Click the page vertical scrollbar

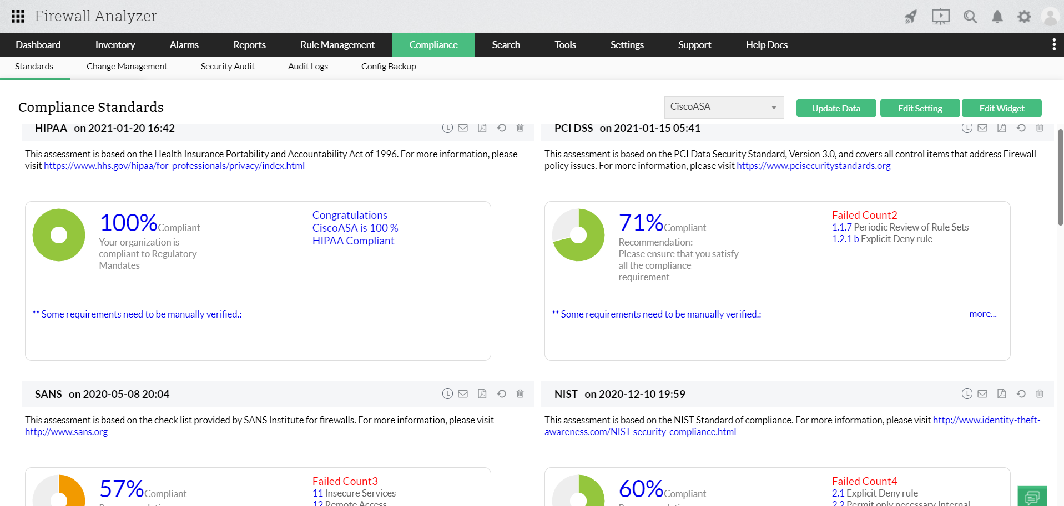click(x=1061, y=177)
